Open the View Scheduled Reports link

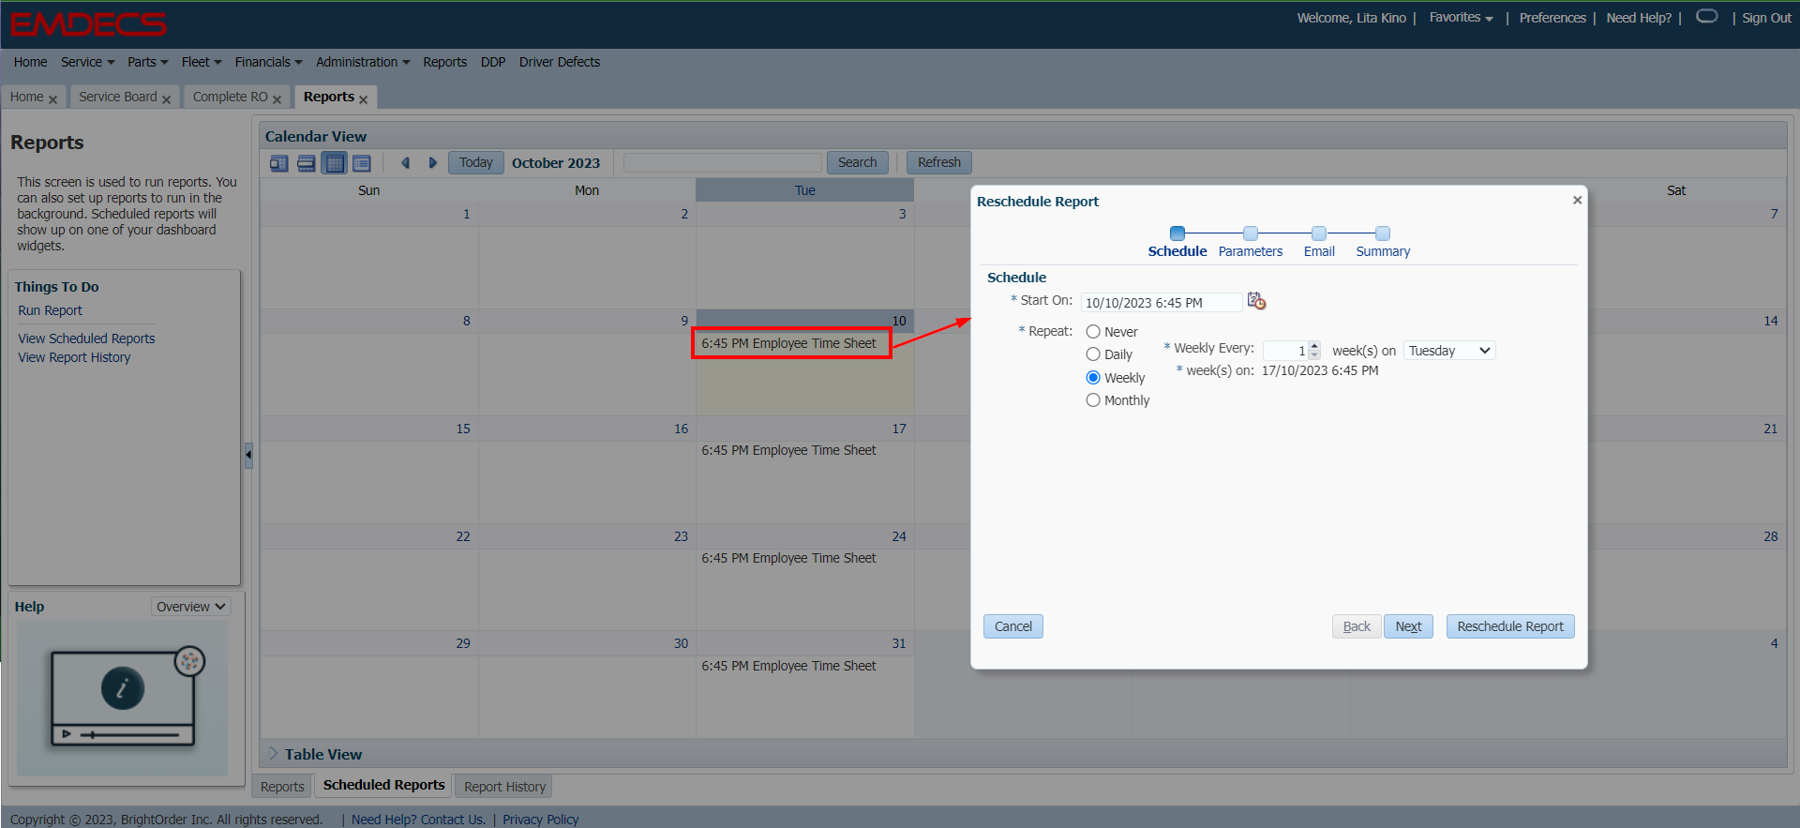(86, 339)
